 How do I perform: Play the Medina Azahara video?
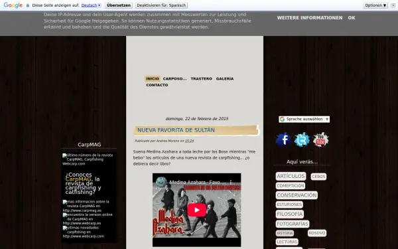tap(196, 210)
